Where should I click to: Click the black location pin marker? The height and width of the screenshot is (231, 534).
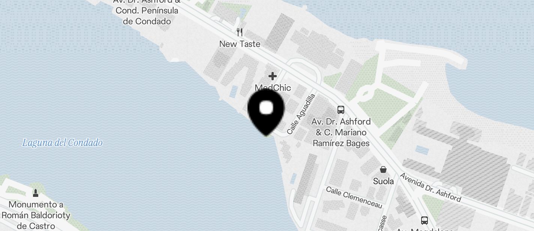[266, 112]
